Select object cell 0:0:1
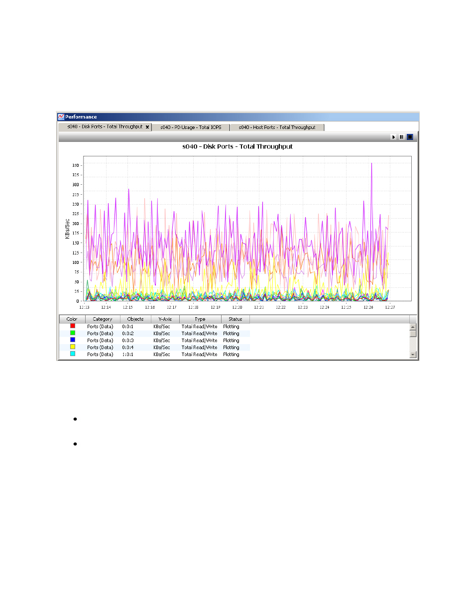 click(x=128, y=327)
